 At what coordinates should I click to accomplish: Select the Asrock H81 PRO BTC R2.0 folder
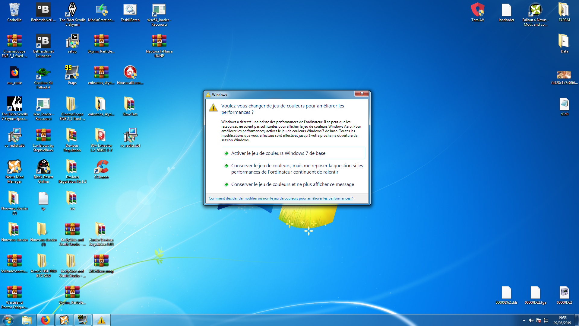[x=43, y=265]
